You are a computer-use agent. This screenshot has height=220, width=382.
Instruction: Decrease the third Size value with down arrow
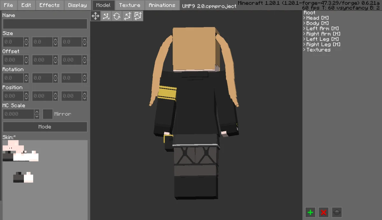pos(85,44)
